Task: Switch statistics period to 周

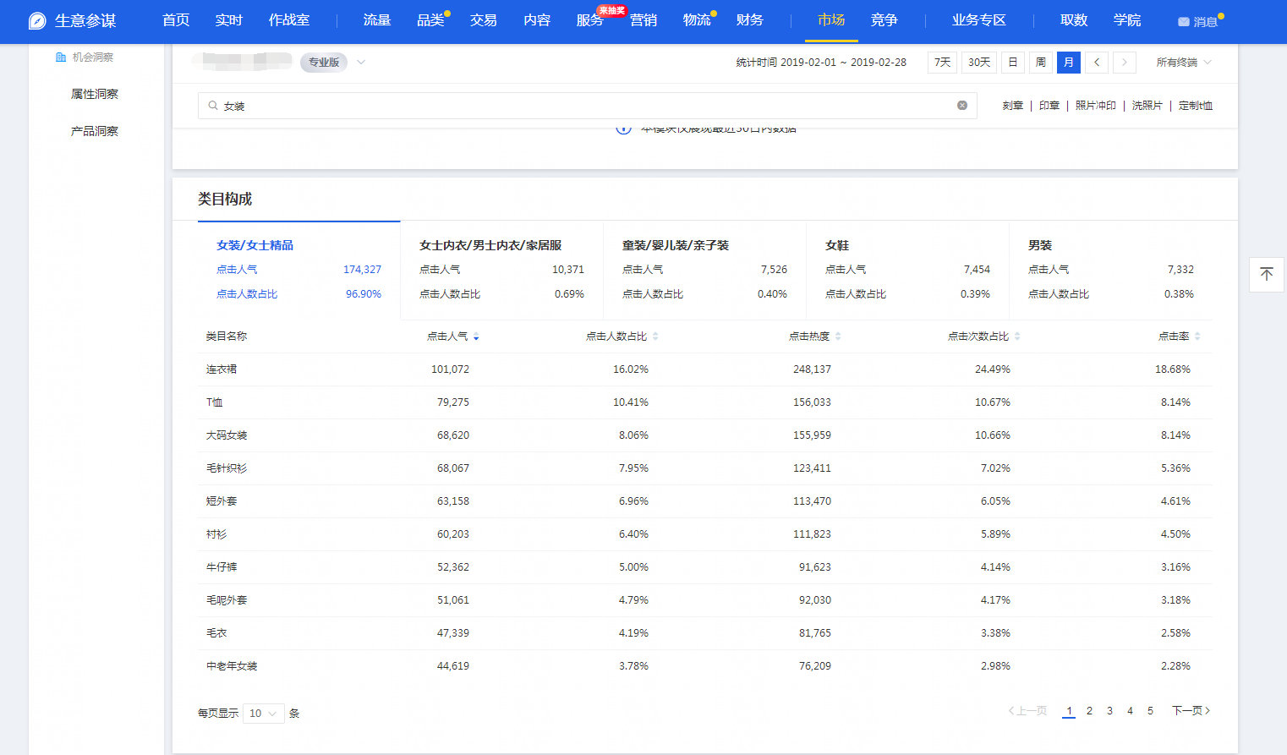Action: tap(1041, 63)
